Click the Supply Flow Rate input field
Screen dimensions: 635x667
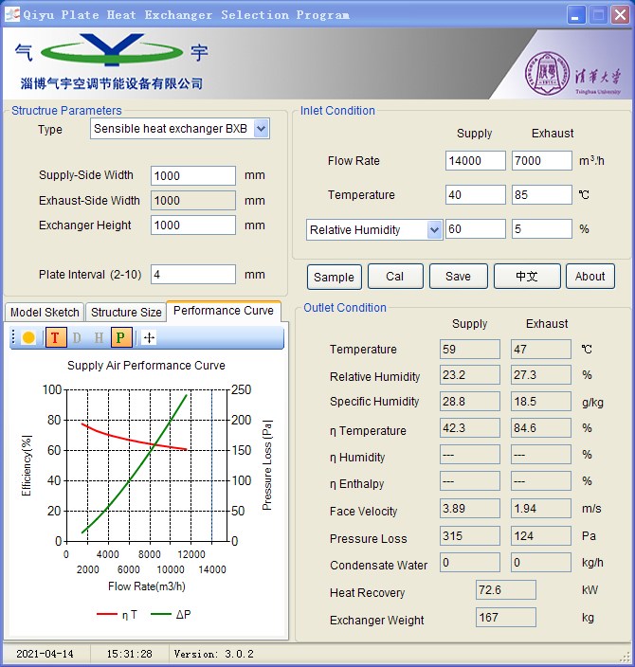[475, 161]
